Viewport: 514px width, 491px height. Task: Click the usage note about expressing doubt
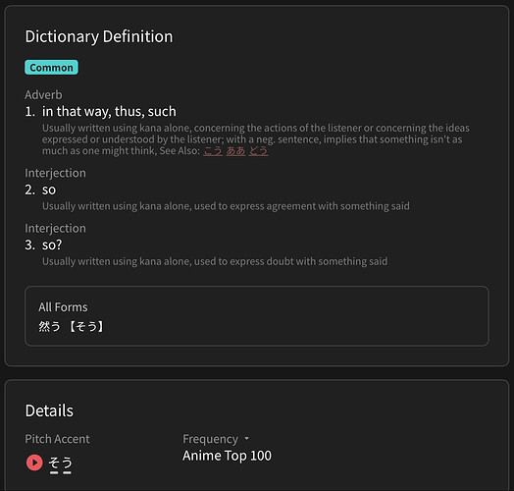pyautogui.click(x=215, y=261)
